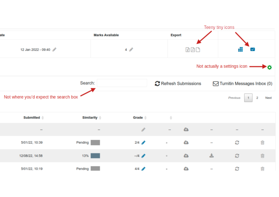279x197 pixels.
Task: Click the blank document export icon
Action: (198, 50)
